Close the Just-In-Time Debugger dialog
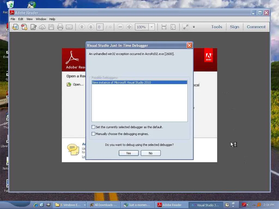The image size is (279, 209). point(189,45)
